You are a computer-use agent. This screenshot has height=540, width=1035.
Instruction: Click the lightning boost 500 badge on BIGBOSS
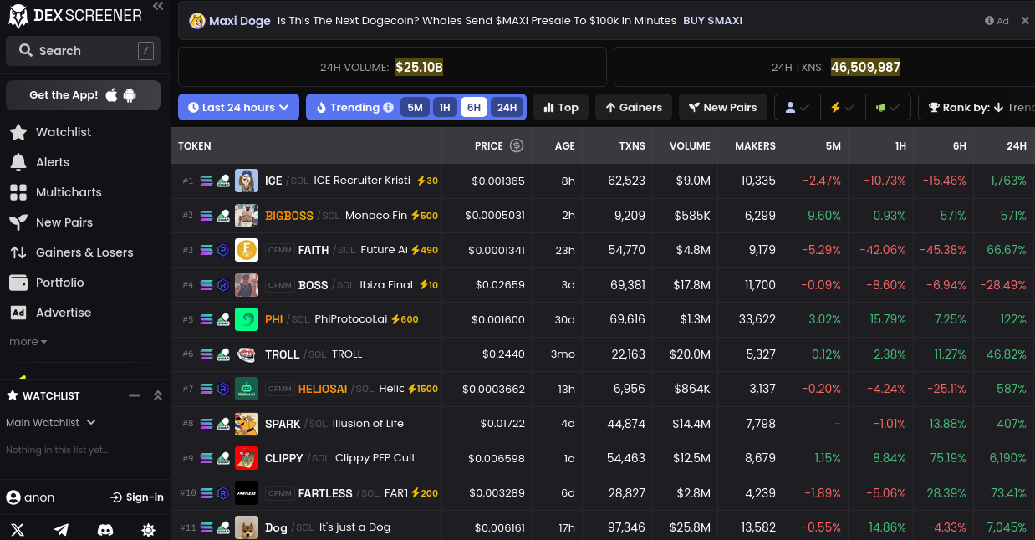coord(424,216)
